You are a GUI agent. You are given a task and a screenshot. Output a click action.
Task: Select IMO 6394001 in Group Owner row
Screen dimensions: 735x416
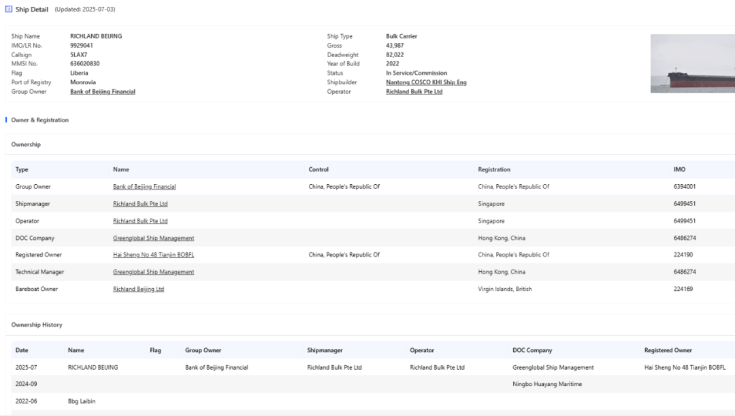(x=685, y=187)
